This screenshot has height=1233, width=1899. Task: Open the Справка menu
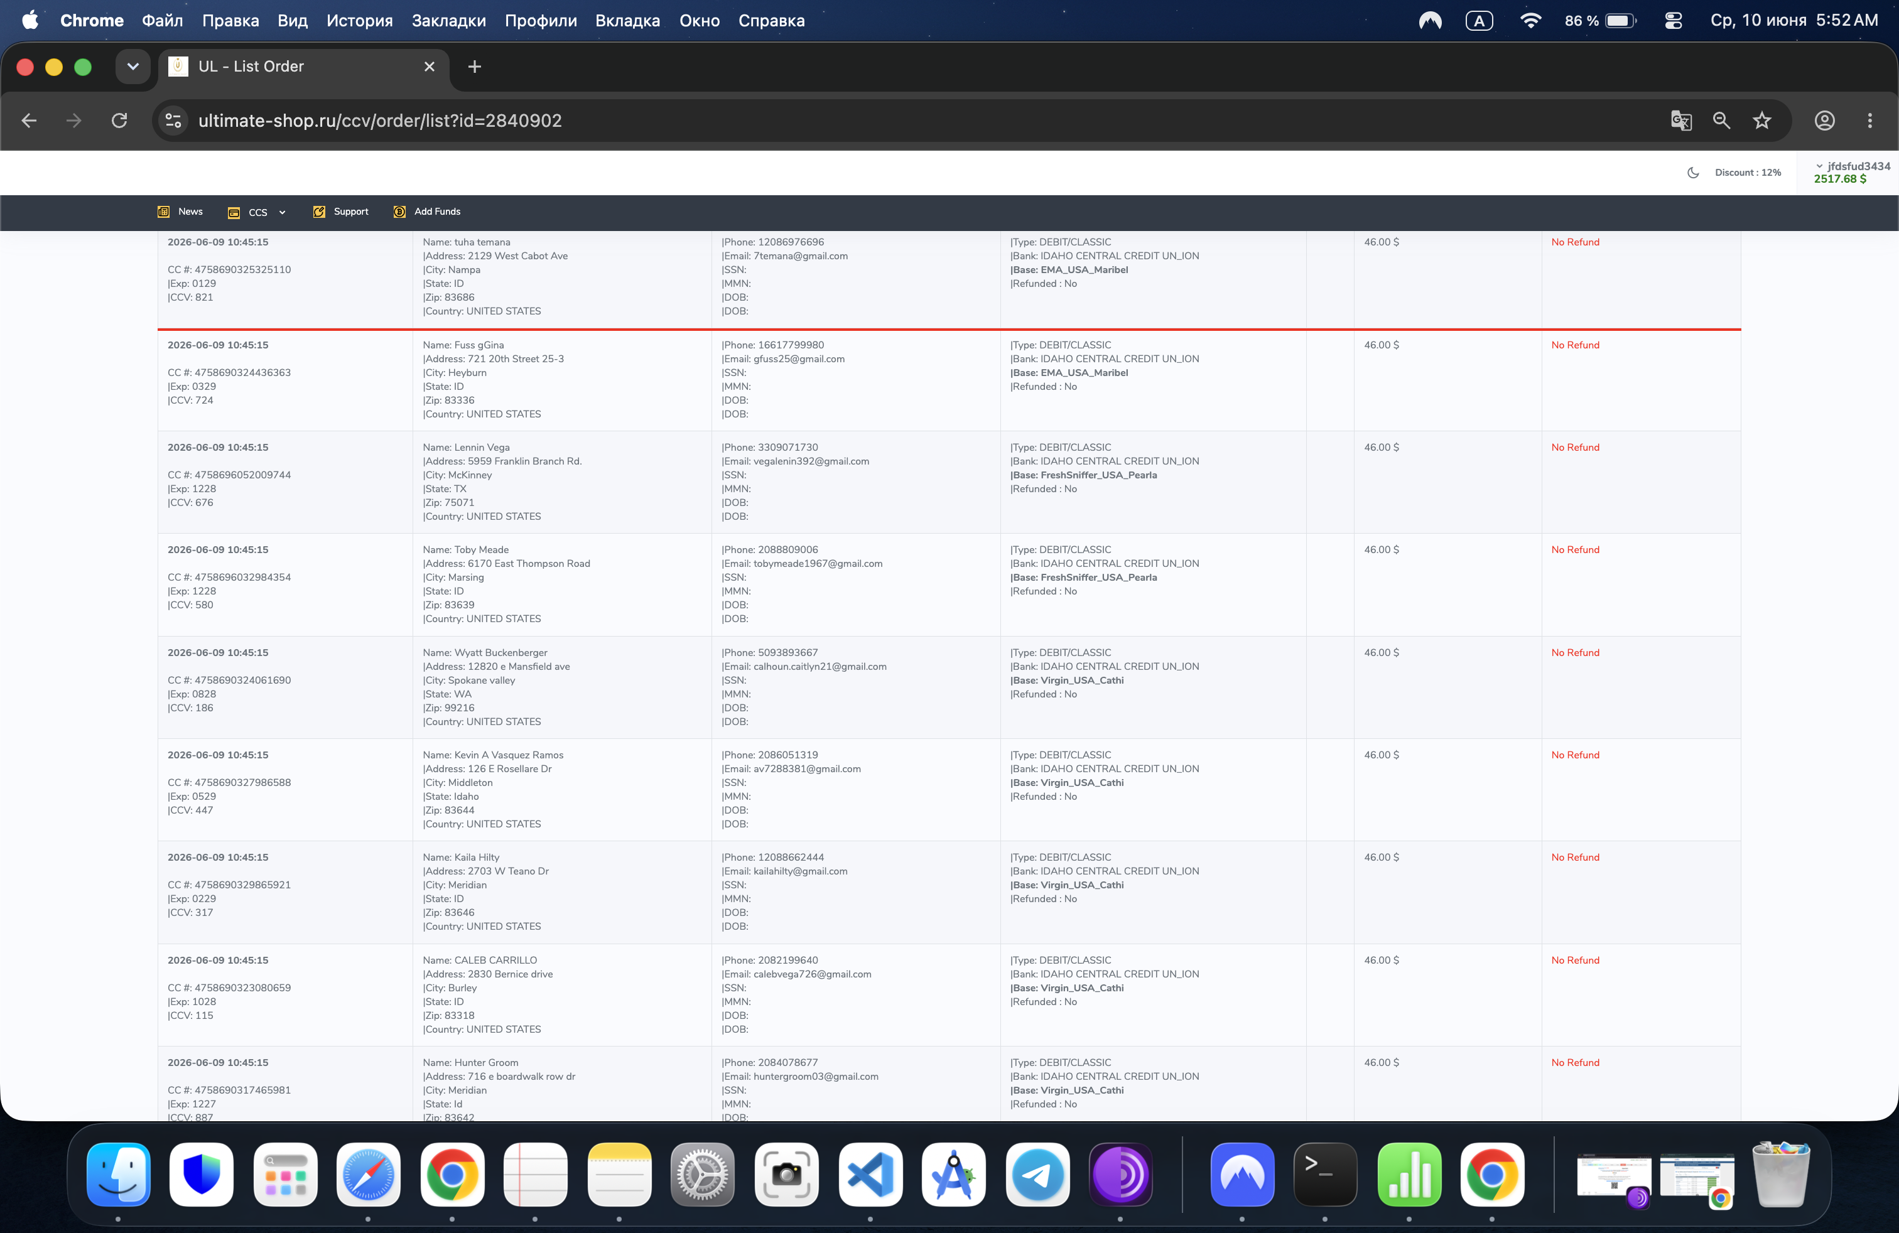tap(771, 21)
